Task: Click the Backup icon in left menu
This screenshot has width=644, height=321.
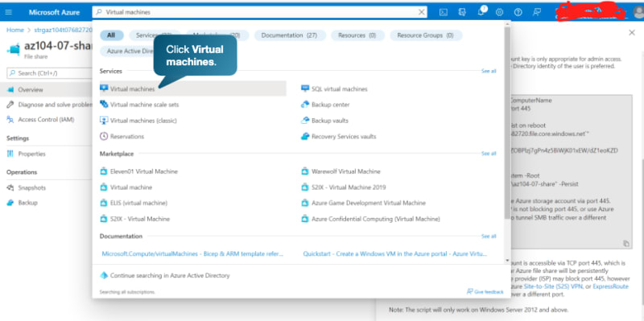Action: pyautogui.click(x=10, y=203)
